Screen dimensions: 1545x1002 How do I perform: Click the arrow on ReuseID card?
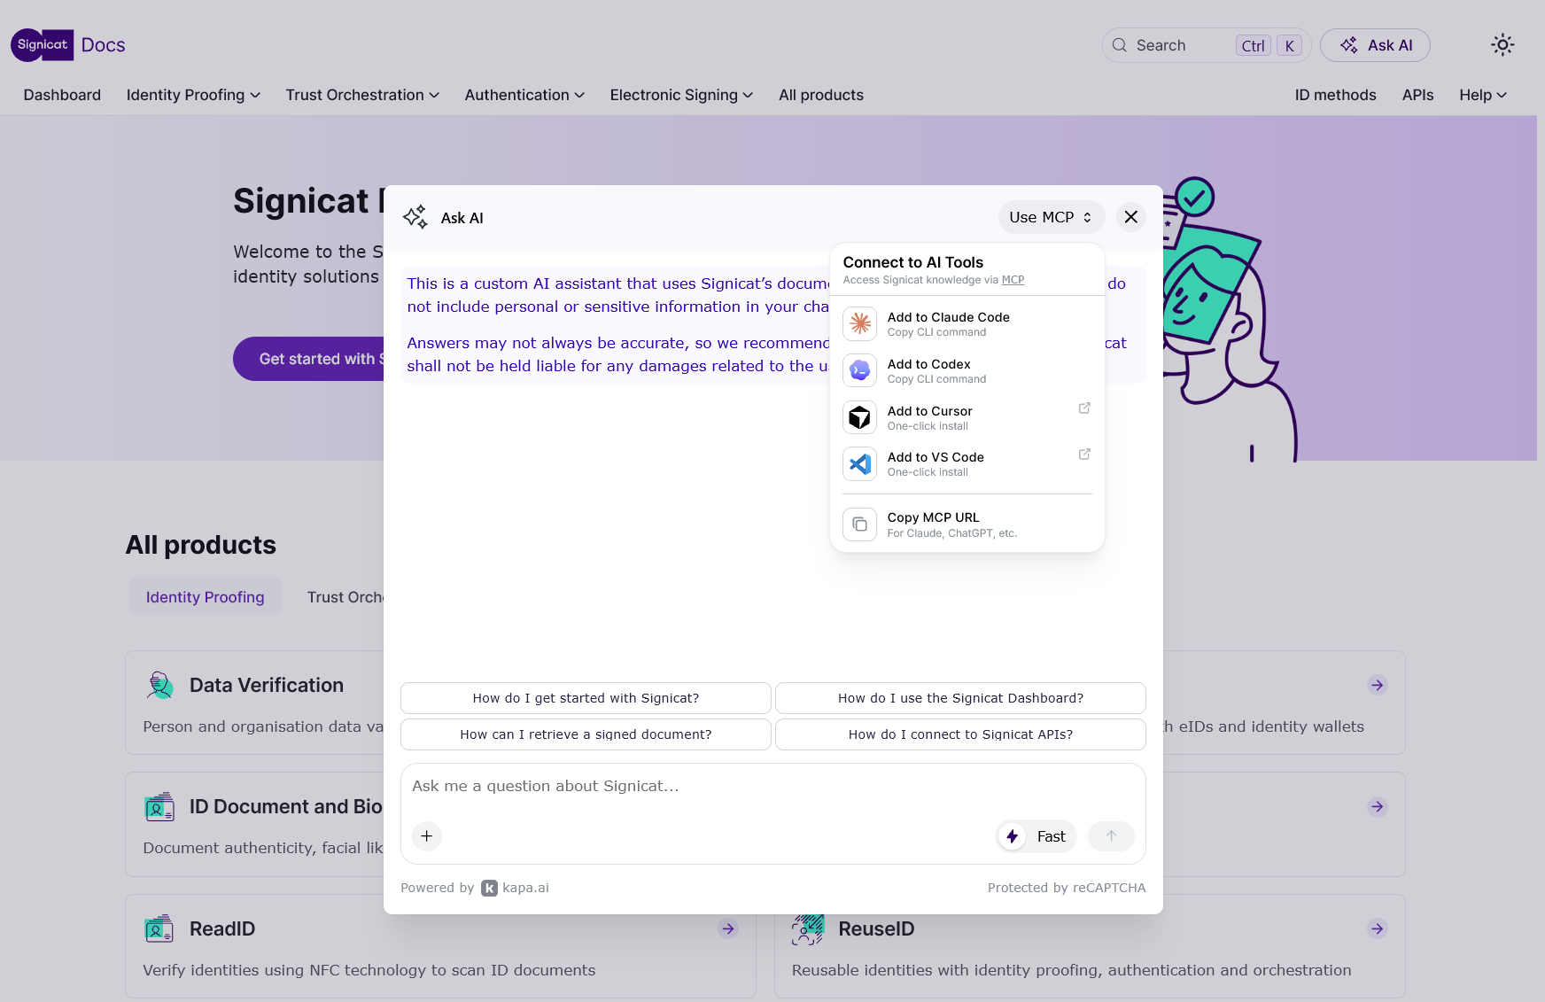[x=1377, y=928]
